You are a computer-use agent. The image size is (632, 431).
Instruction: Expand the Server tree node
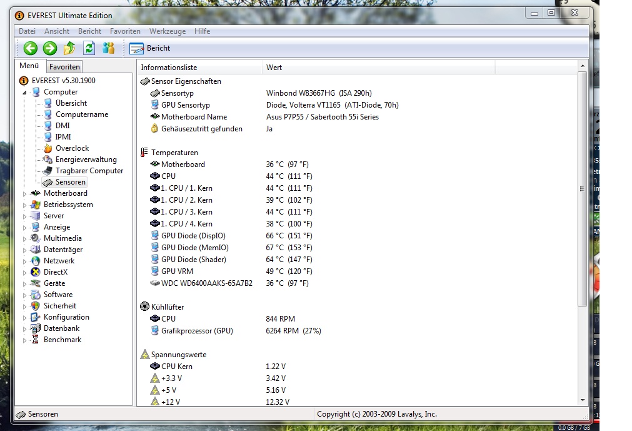24,216
